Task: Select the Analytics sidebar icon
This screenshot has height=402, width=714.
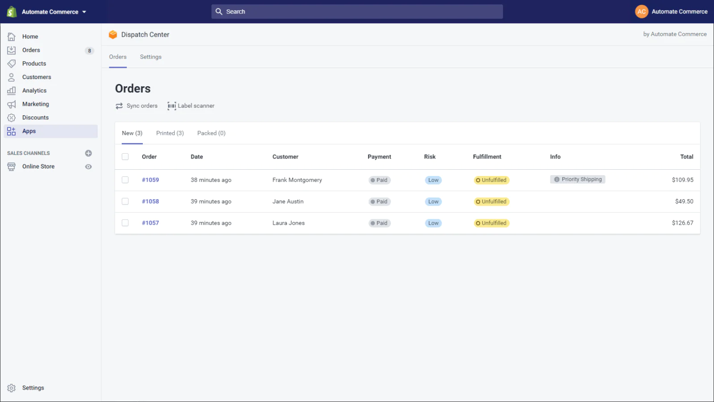Action: (12, 90)
